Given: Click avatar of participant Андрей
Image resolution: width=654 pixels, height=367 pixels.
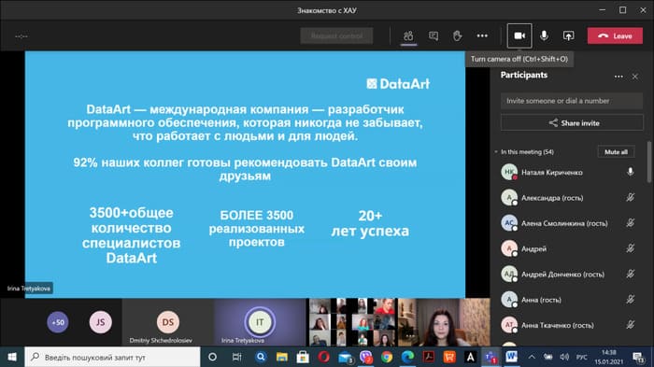Looking at the screenshot, I should pyautogui.click(x=509, y=248).
